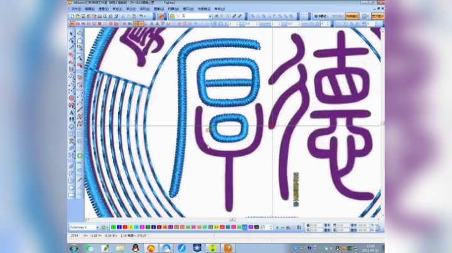Select the ellipse tool near toolbox bottom

click(x=72, y=188)
